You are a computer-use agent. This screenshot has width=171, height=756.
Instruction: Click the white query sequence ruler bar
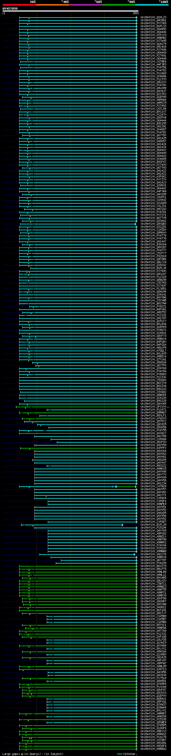click(x=70, y=11)
